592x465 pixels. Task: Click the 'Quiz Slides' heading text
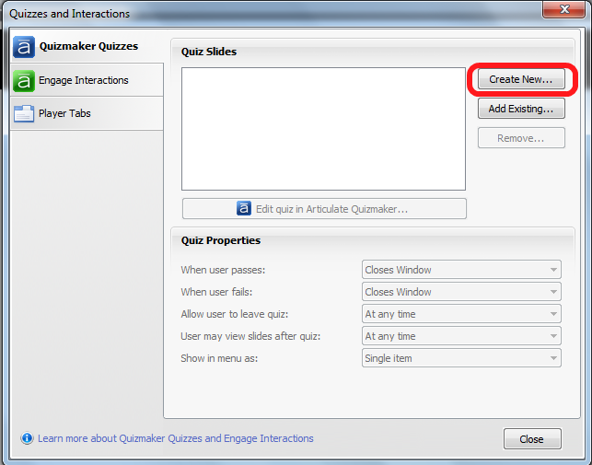(209, 52)
